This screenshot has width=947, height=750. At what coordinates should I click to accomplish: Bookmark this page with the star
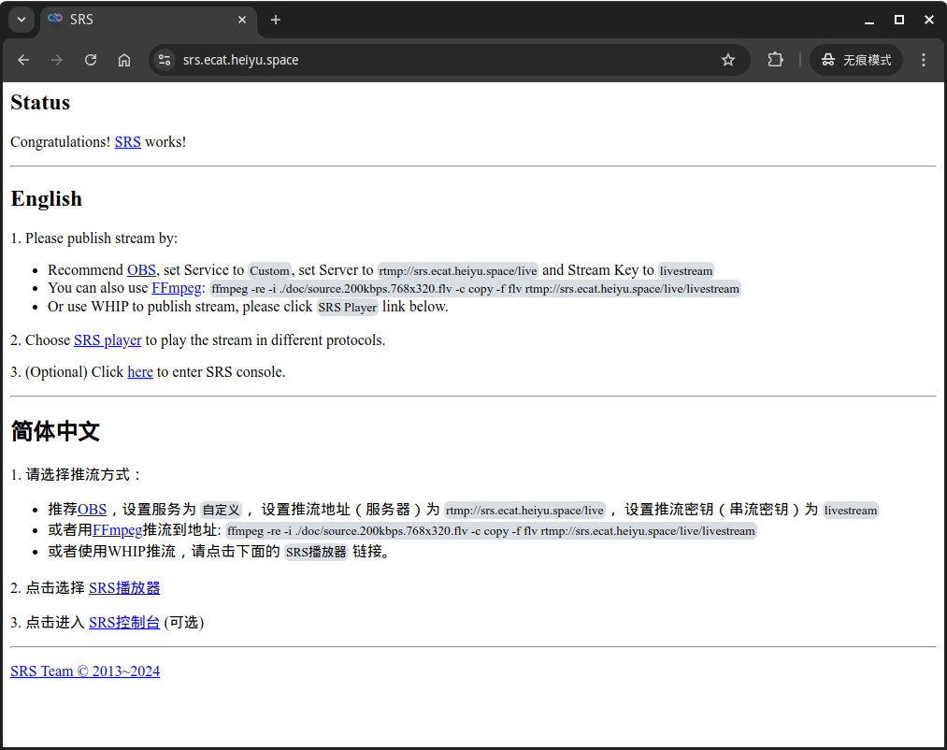pos(728,60)
